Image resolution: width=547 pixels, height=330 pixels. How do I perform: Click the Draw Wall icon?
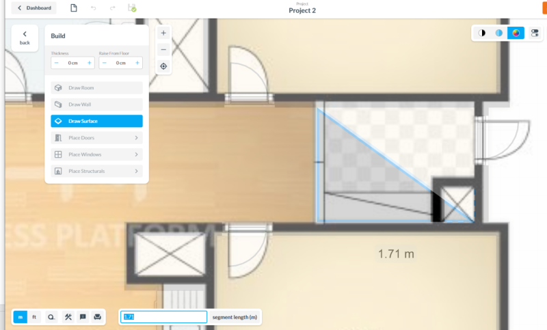[58, 105]
